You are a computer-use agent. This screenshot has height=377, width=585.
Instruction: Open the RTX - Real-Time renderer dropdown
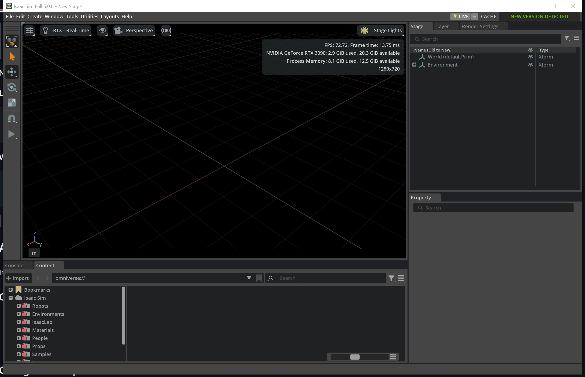pos(66,30)
